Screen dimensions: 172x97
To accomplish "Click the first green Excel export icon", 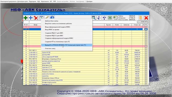I will point(110,18).
